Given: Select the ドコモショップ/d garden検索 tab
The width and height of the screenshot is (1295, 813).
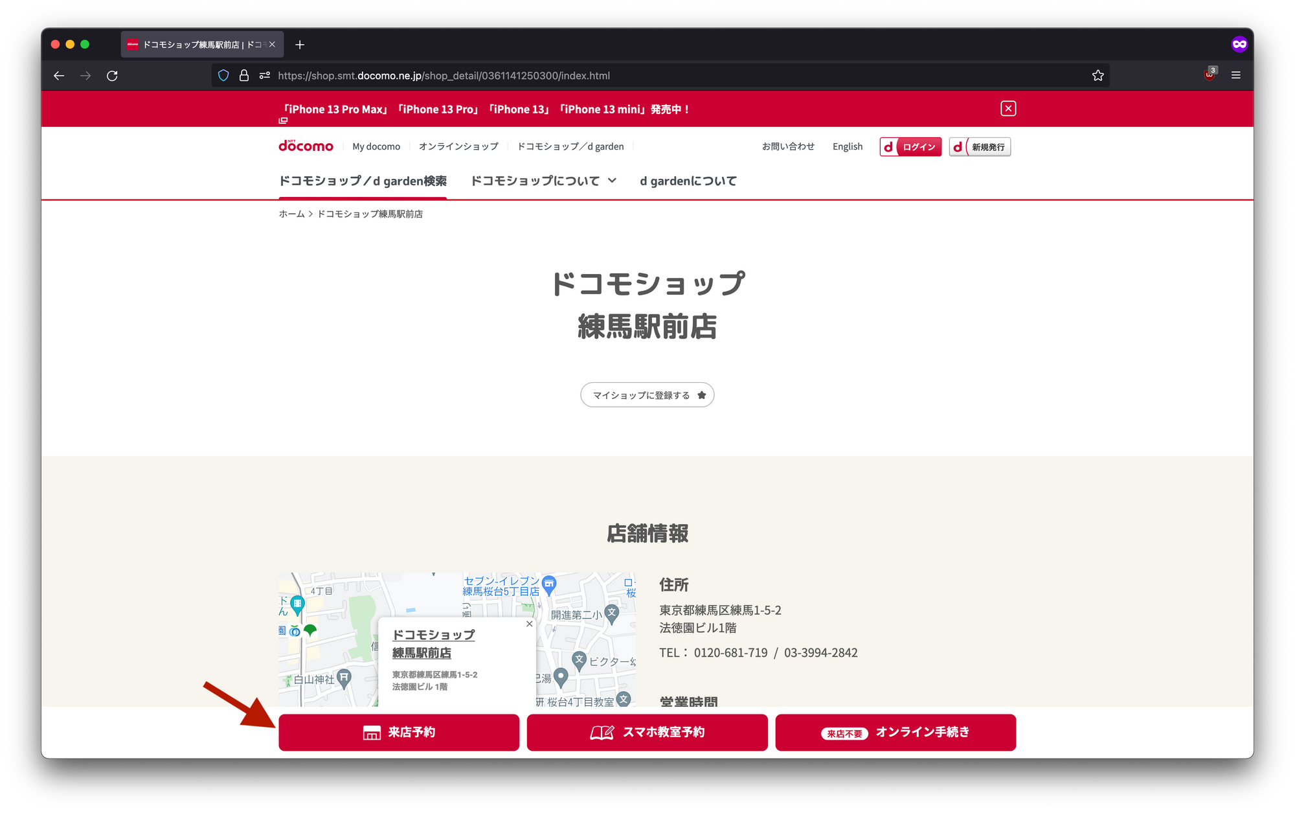Looking at the screenshot, I should point(363,181).
